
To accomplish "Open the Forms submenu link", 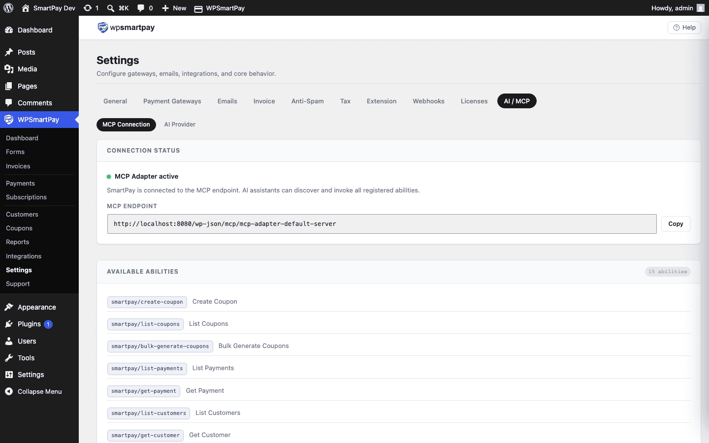I will (15, 152).
